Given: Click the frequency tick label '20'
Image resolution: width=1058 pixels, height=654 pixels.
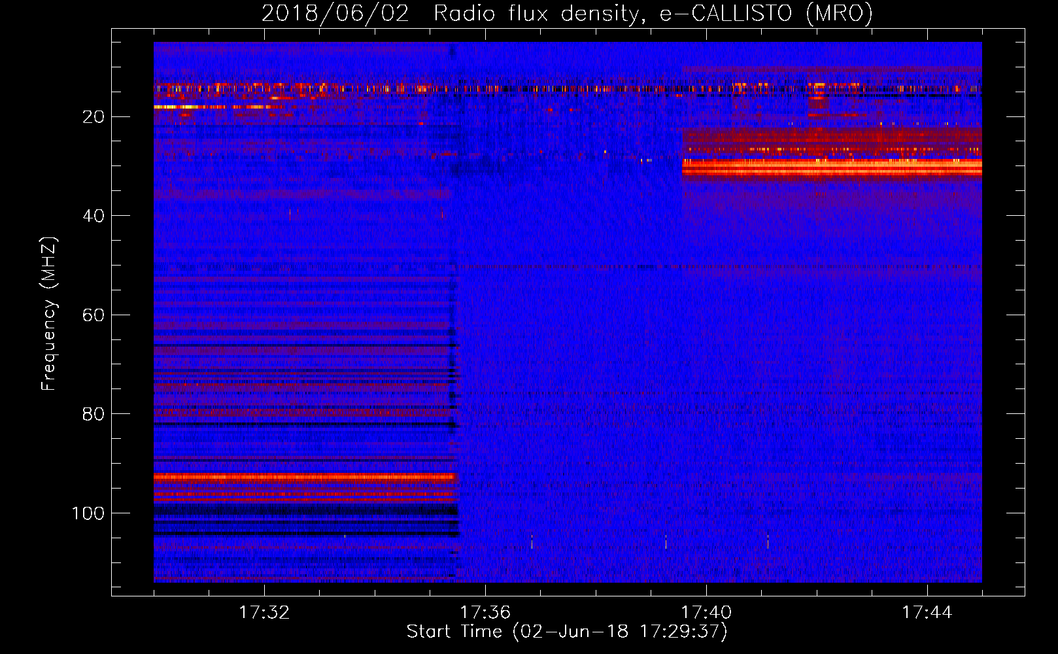Looking at the screenshot, I should tap(94, 116).
